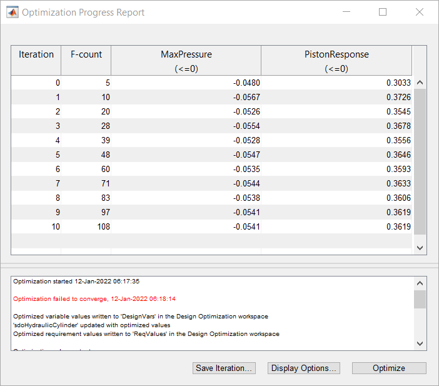Screen dimensions: 439x386
Task: Click the 'DesignVars' log line
Action: click(141, 317)
